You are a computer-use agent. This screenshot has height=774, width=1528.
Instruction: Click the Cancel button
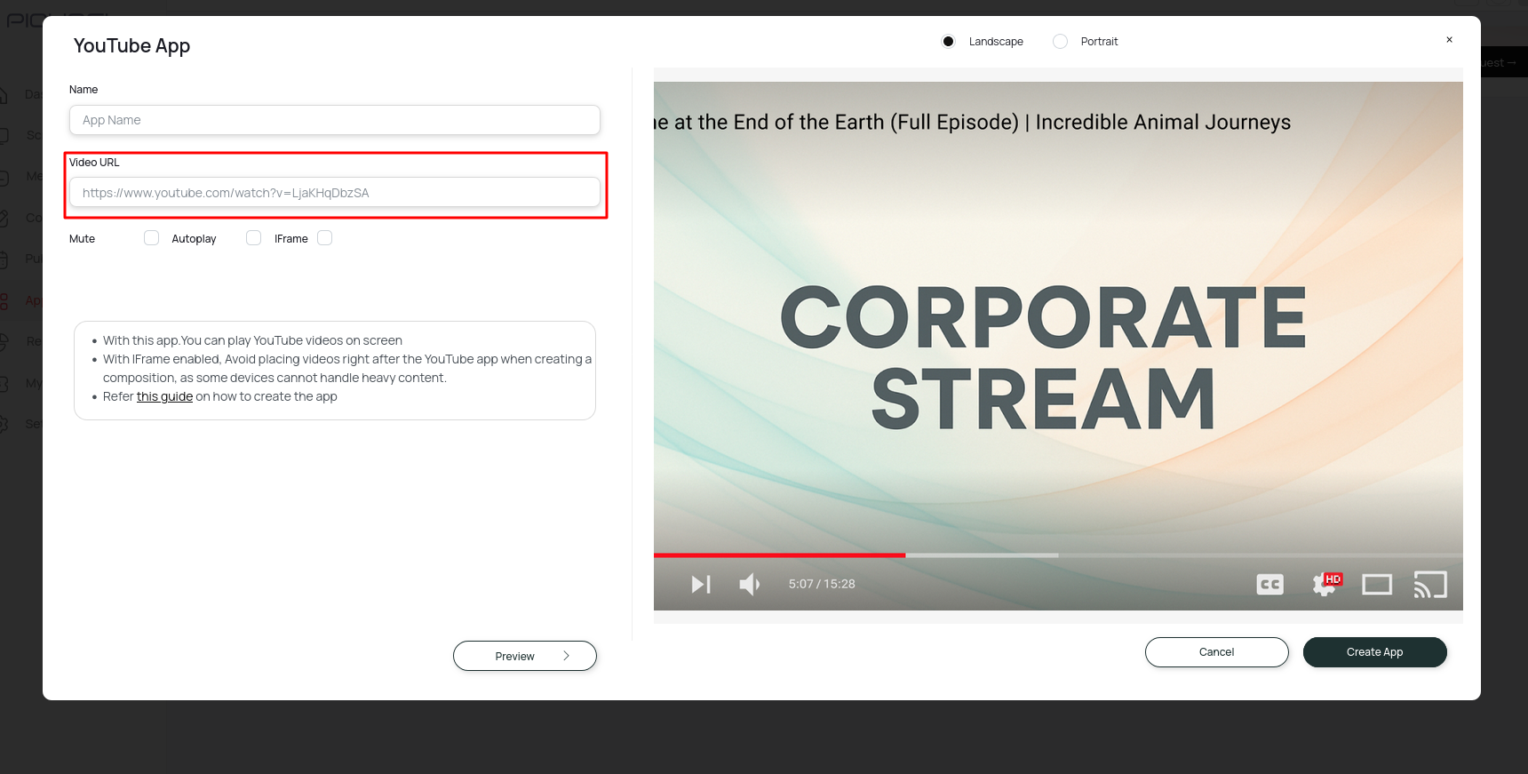tap(1217, 652)
